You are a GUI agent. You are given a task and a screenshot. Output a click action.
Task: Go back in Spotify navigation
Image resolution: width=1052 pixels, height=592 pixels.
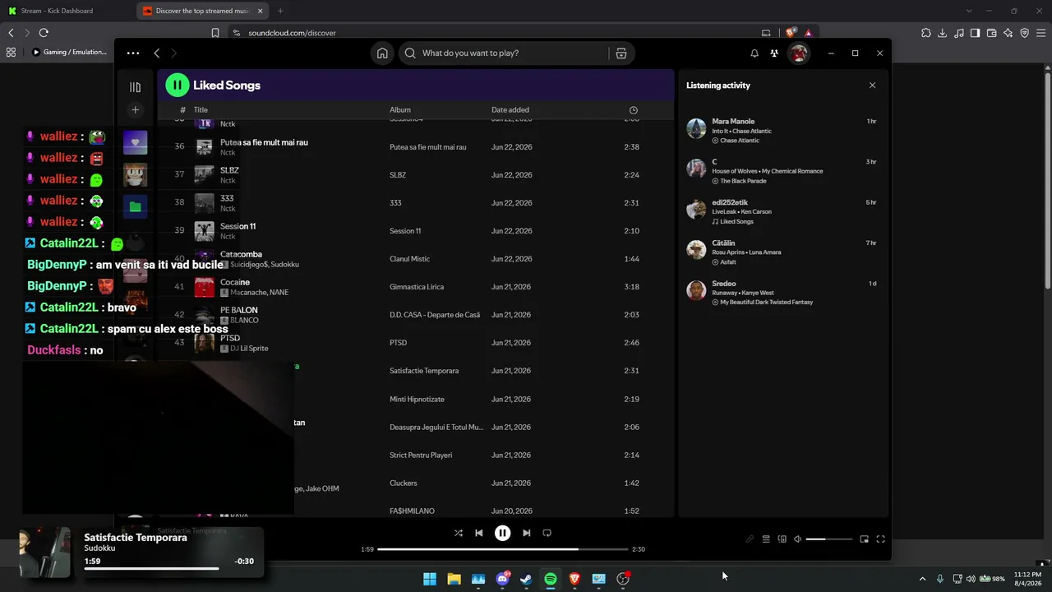157,53
